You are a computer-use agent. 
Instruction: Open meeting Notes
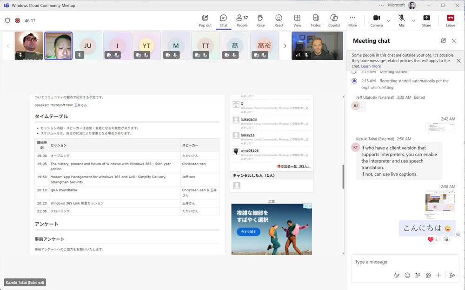pos(316,21)
